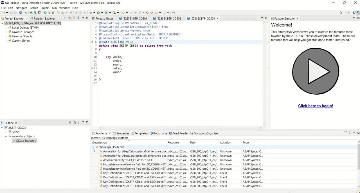This screenshot has height=193, width=360.
Task: Collapse the S28_800_btp014_en project node
Action: tap(2, 23)
